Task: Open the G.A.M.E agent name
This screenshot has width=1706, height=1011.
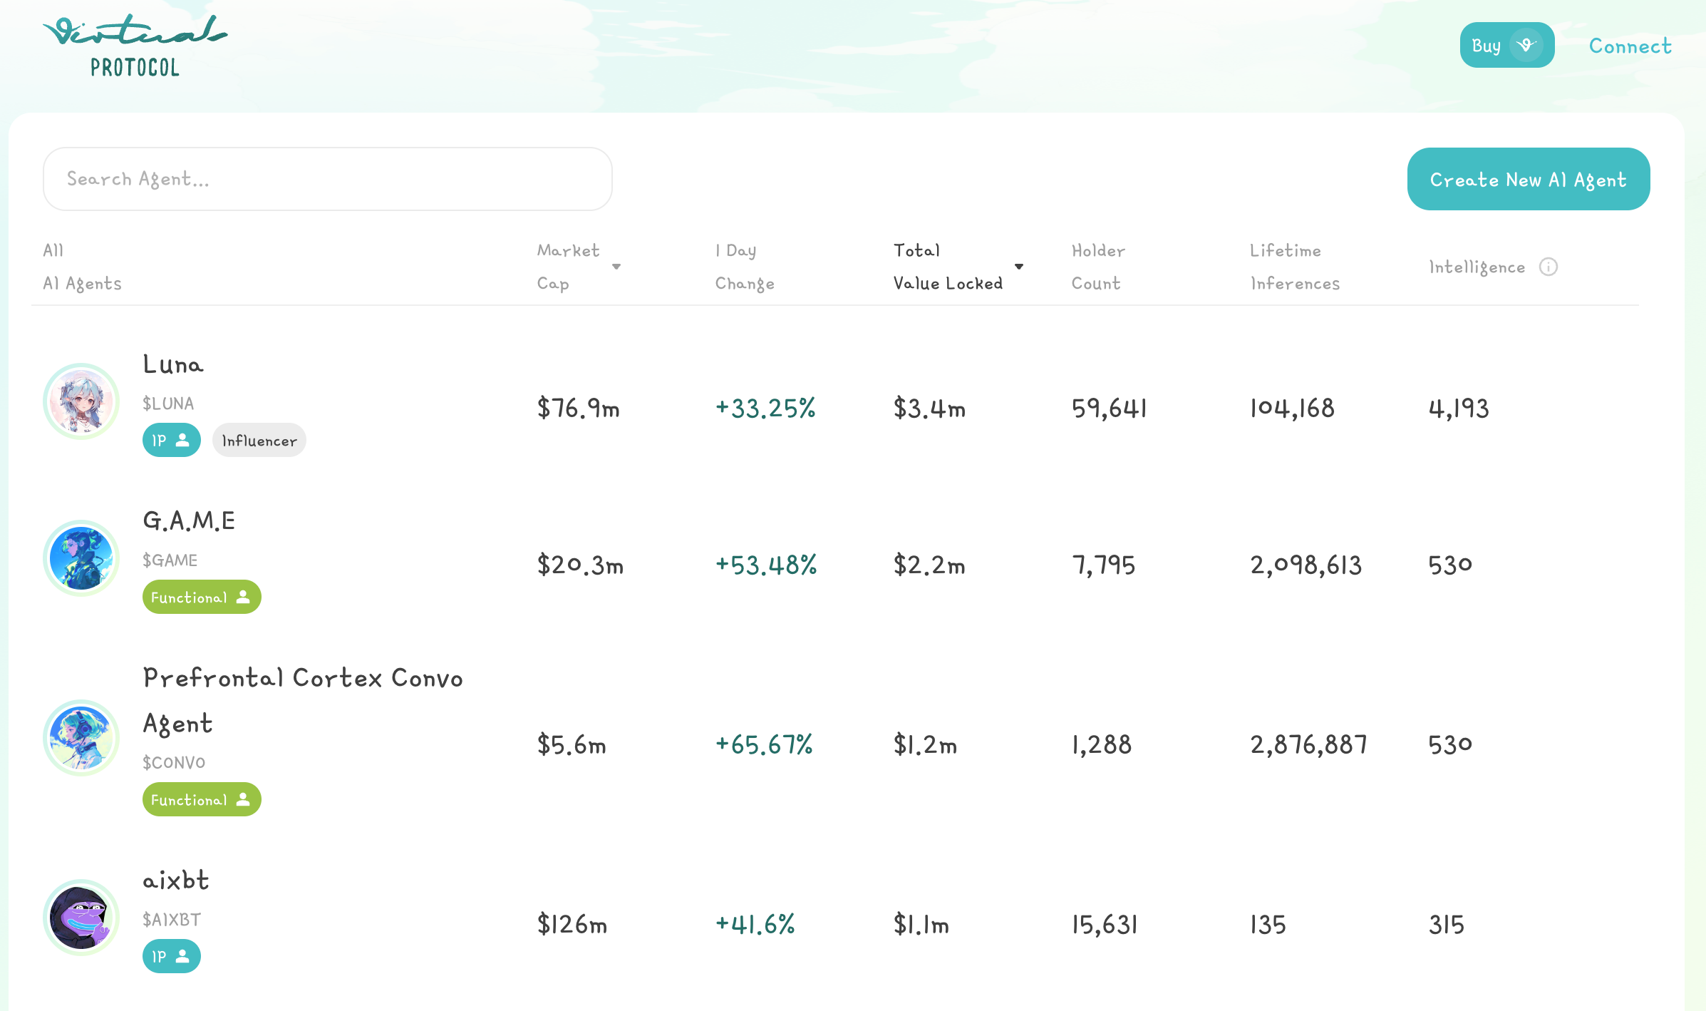Action: click(189, 521)
